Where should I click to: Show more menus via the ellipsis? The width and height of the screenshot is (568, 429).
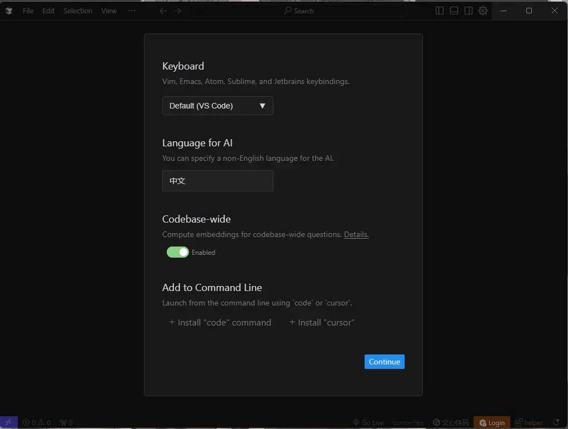pos(132,11)
